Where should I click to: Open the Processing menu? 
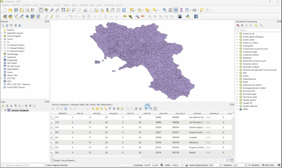pos(109,5)
